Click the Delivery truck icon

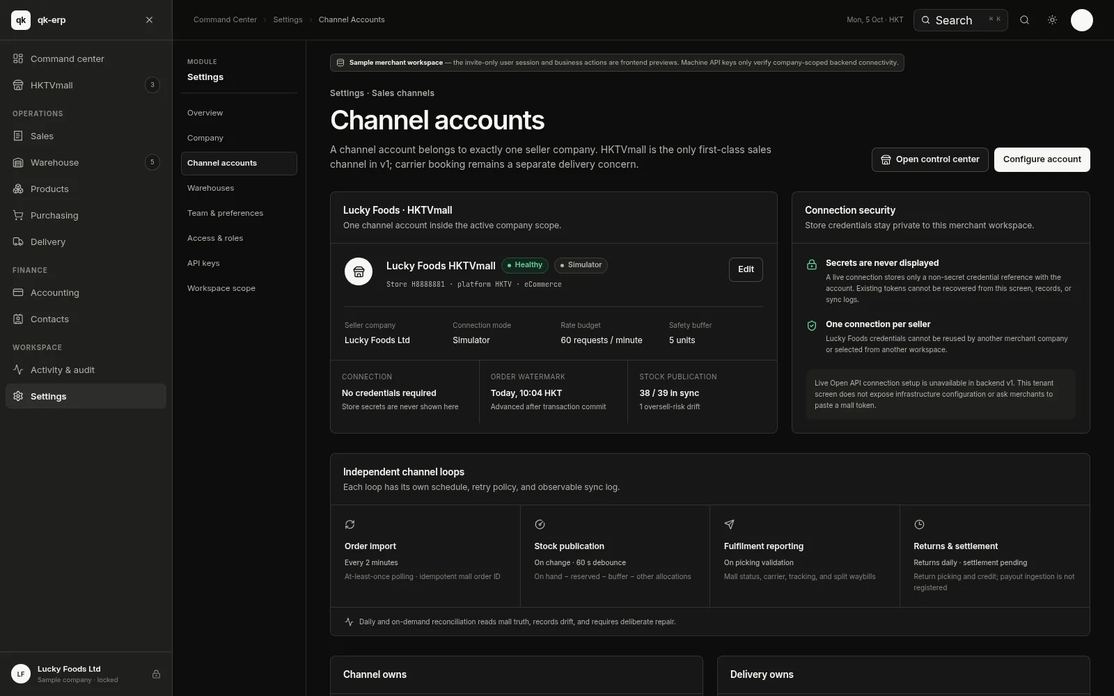18,242
